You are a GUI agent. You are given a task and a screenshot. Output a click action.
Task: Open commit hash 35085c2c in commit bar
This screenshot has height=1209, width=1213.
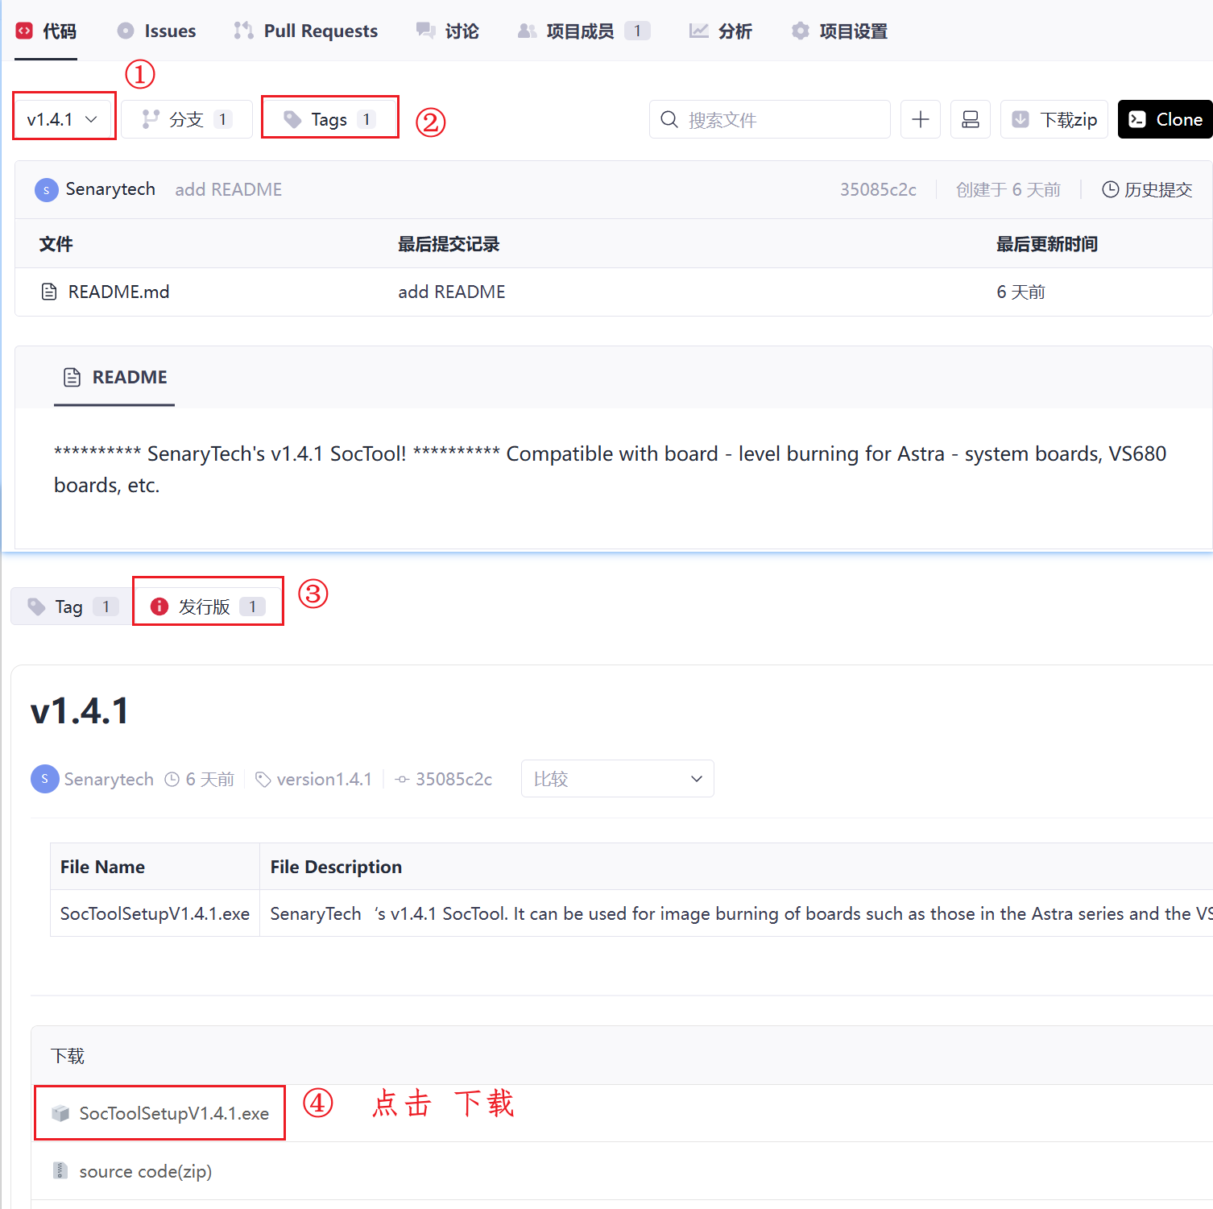point(878,189)
